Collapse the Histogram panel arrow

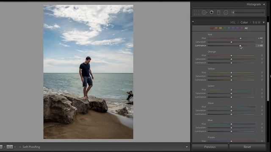click(x=264, y=4)
